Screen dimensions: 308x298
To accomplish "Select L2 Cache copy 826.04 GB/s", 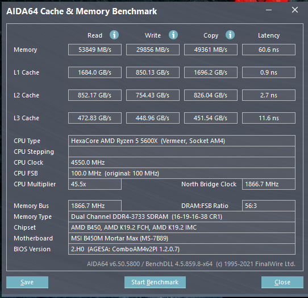I will click(211, 95).
